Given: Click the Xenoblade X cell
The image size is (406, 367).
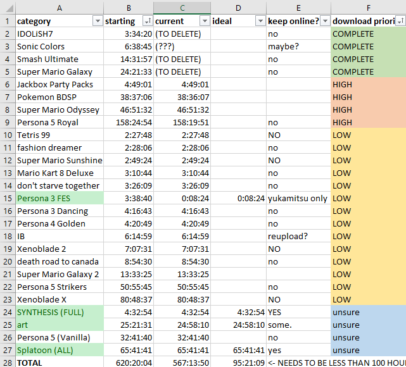Looking at the screenshot, I should coord(60,300).
